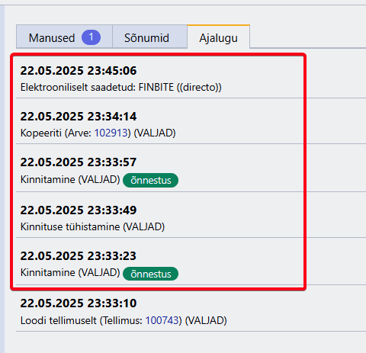Select the Elektrooniliselt saadetud FINBITE entry
The width and height of the screenshot is (366, 353).
pos(121,88)
